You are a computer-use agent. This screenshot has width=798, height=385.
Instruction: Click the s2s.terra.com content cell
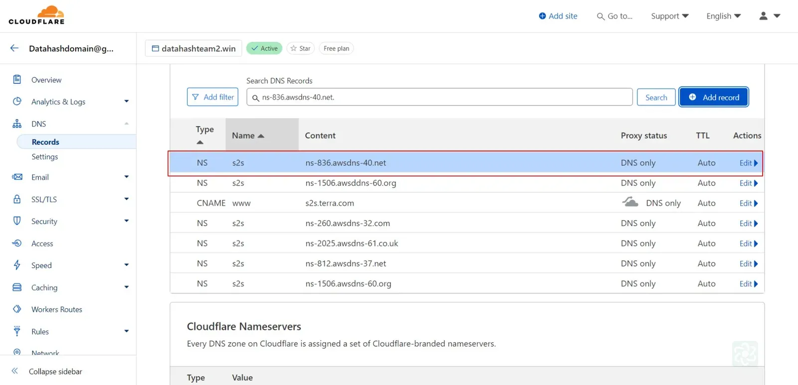330,203
